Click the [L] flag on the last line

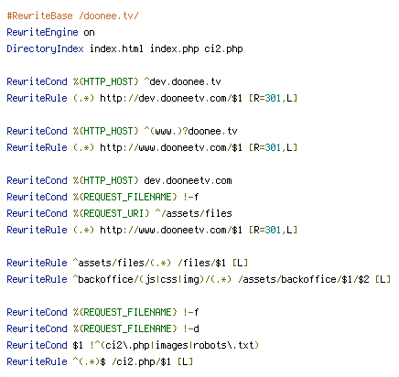[x=185, y=361]
